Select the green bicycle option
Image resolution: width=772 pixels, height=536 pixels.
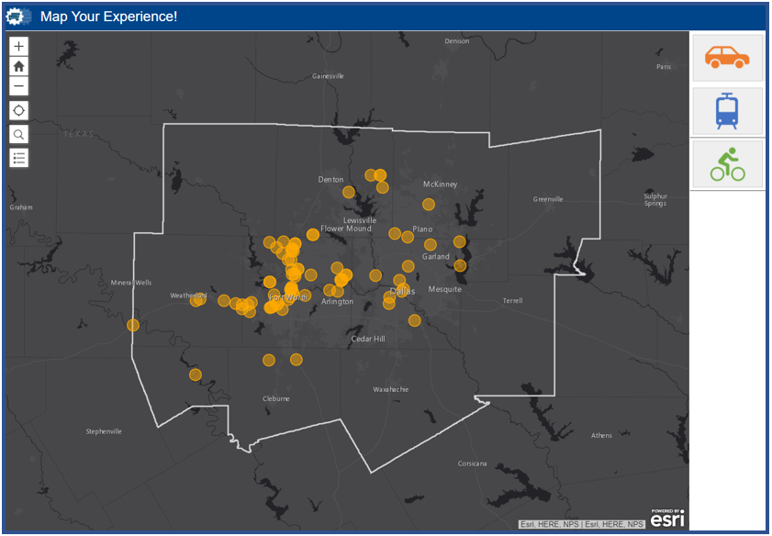[727, 165]
